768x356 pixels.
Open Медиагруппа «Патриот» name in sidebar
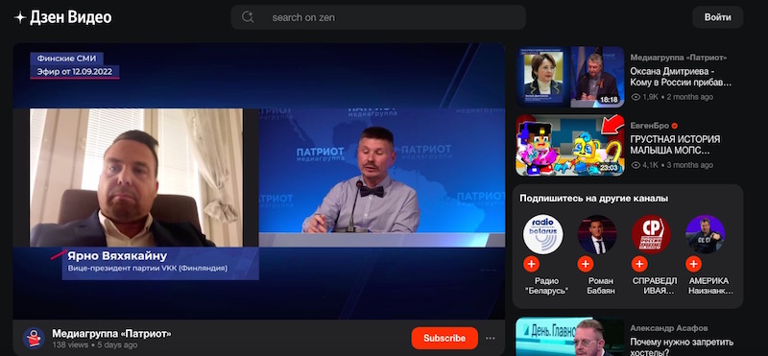coord(679,58)
